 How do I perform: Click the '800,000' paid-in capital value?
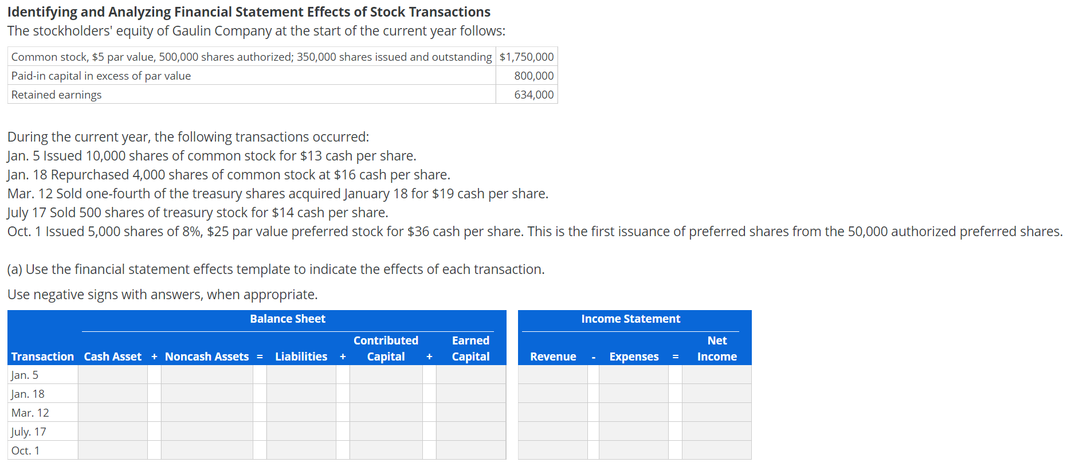(534, 76)
